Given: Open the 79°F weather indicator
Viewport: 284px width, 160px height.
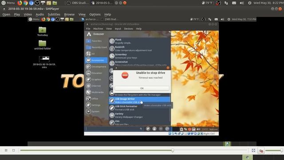Looking at the screenshot, I should pos(208,3).
